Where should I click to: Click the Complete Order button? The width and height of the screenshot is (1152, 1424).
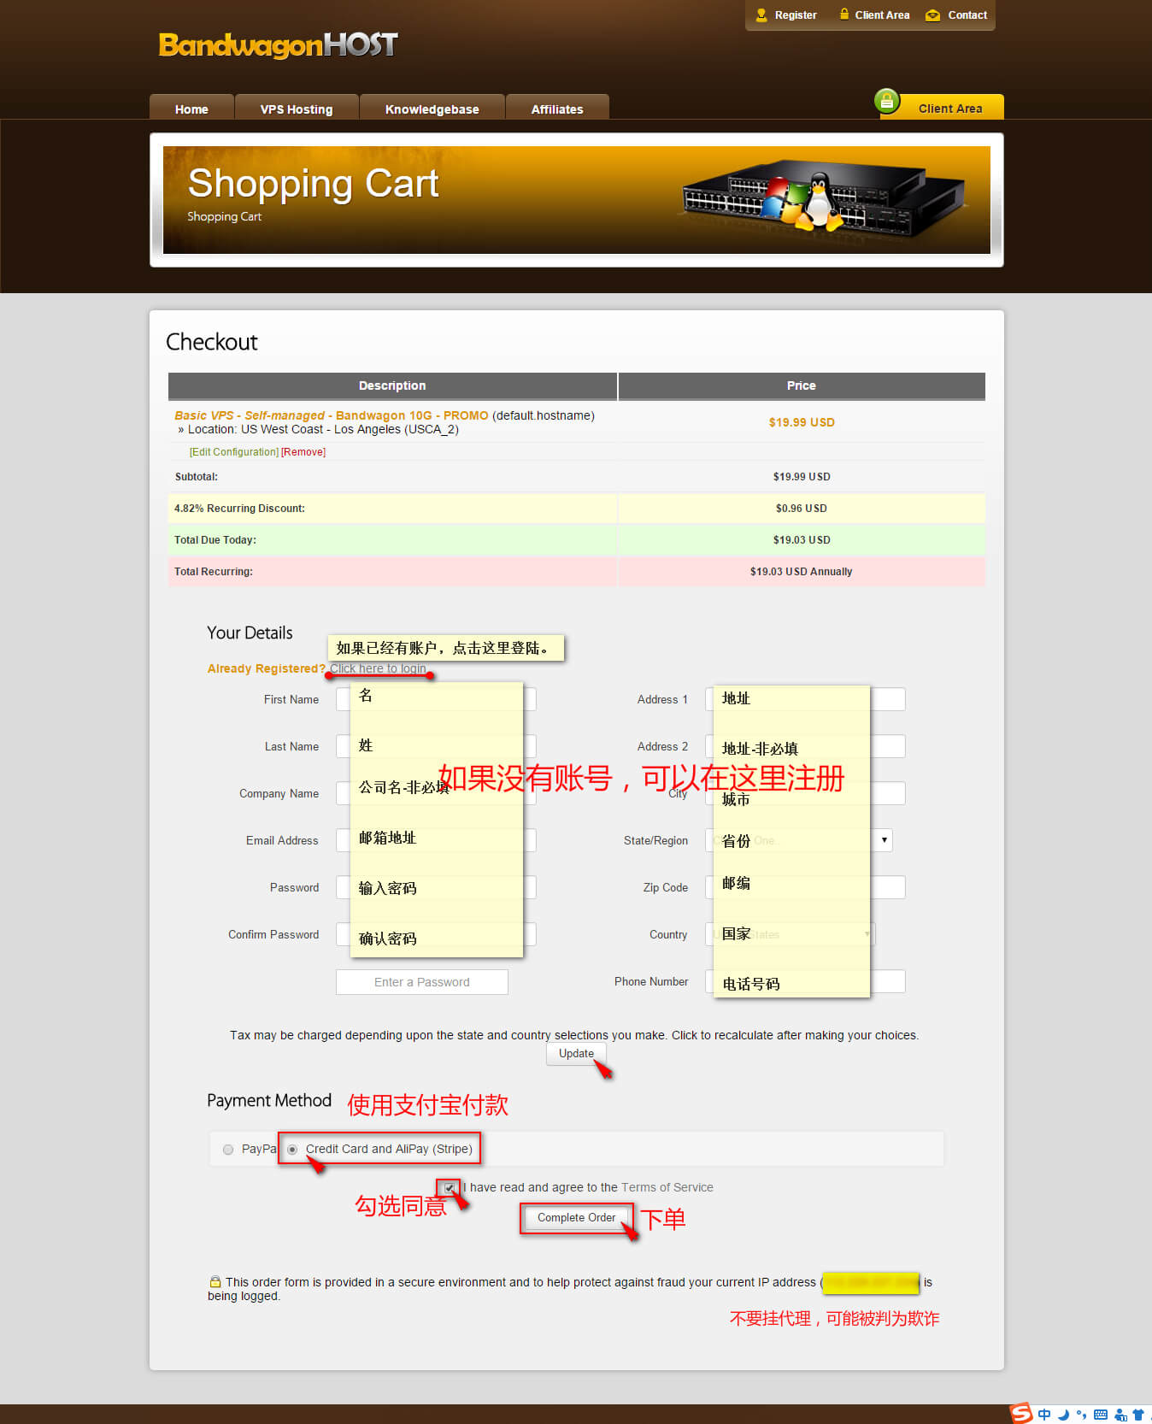coord(576,1217)
